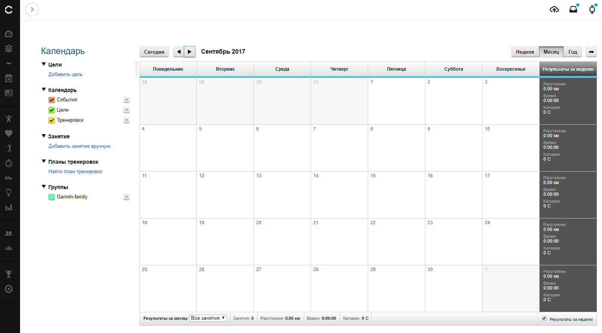The image size is (602, 333).
Task: Open the trophy icon in sidebar
Action: click(9, 274)
